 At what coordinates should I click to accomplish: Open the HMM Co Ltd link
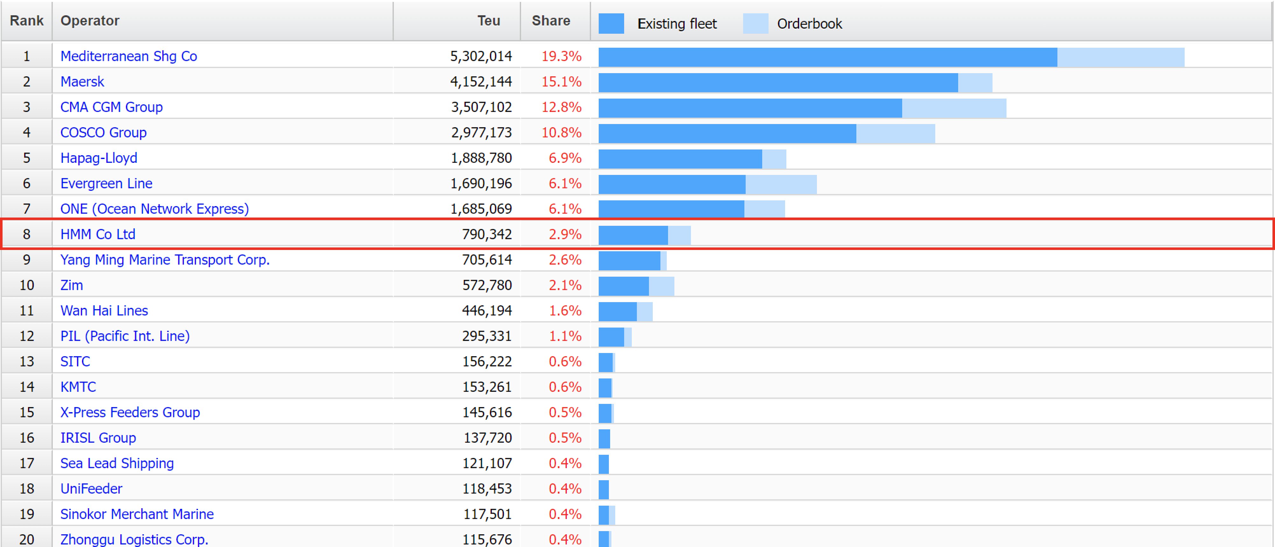tap(98, 235)
